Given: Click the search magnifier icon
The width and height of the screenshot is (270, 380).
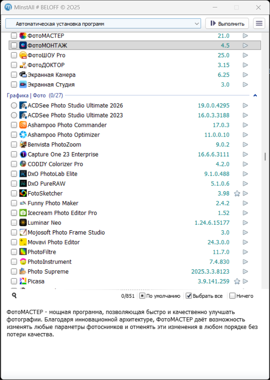Looking at the screenshot, I should click(15, 296).
